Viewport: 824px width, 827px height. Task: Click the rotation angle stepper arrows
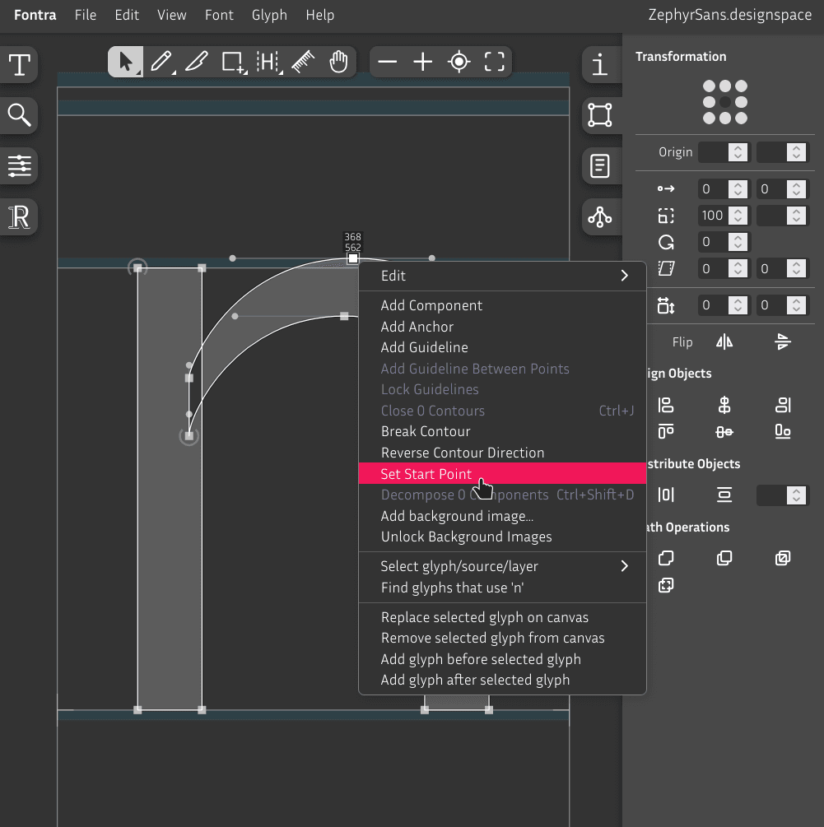tap(738, 242)
